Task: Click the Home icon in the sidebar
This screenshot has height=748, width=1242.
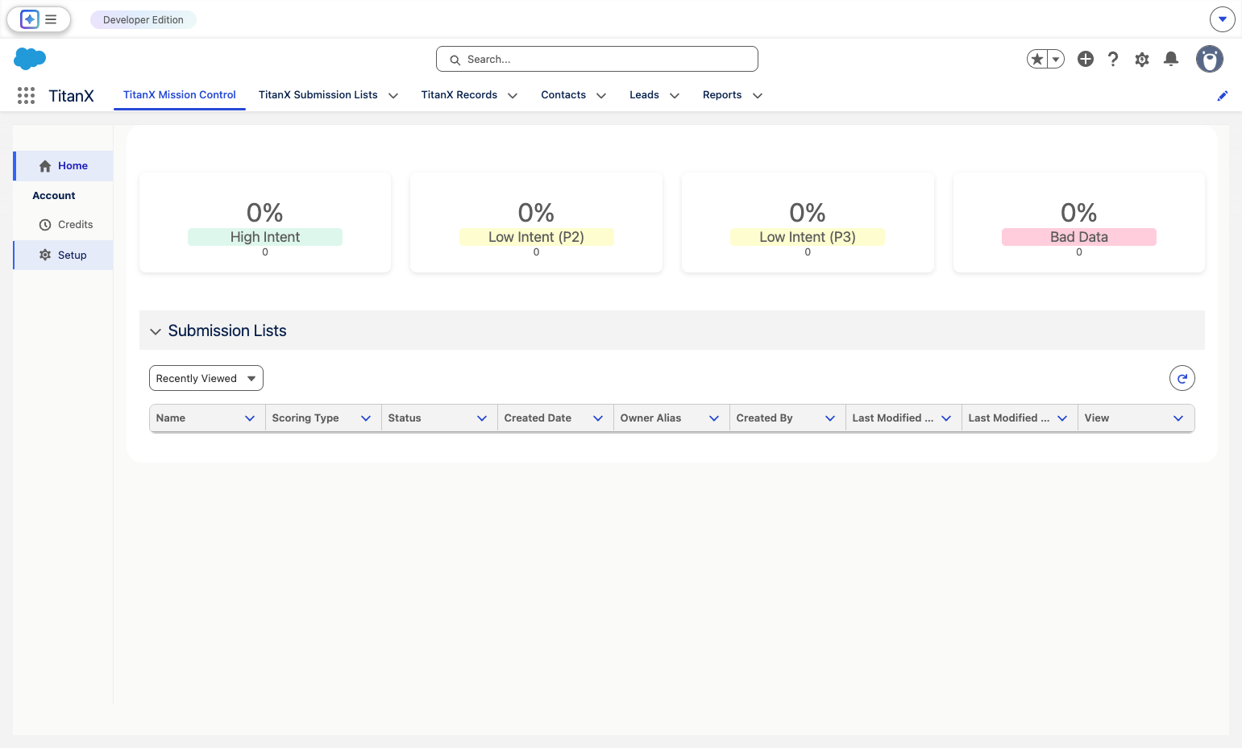Action: click(45, 166)
